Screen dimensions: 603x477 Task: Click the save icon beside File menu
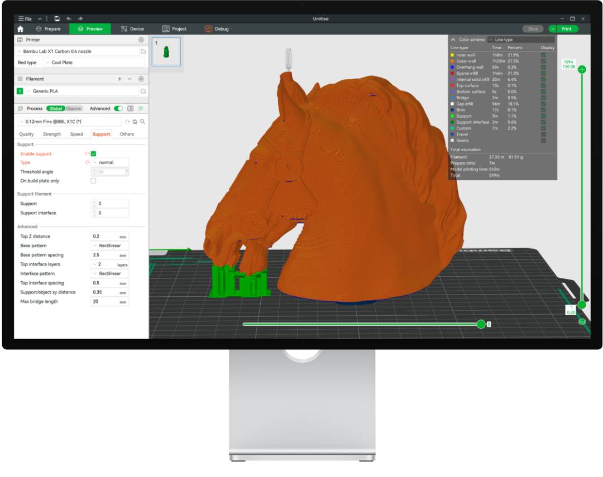[x=57, y=18]
